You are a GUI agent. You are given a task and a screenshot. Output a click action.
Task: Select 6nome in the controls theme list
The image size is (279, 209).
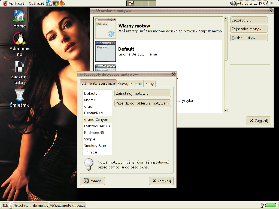(97, 100)
